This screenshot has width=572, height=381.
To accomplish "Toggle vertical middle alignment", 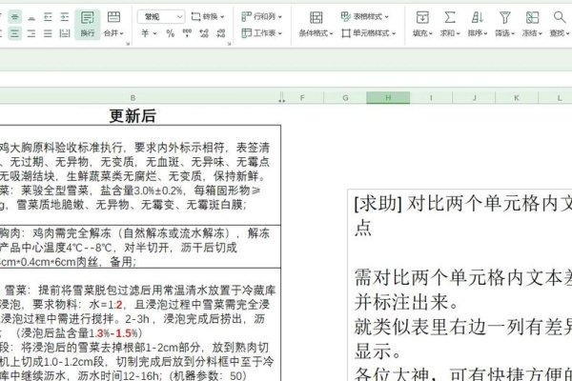I will point(15,17).
